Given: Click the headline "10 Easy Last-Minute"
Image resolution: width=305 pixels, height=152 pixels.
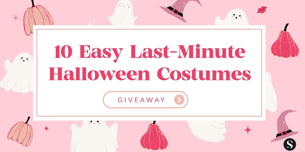Looking at the screenshot, I should [x=149, y=52].
